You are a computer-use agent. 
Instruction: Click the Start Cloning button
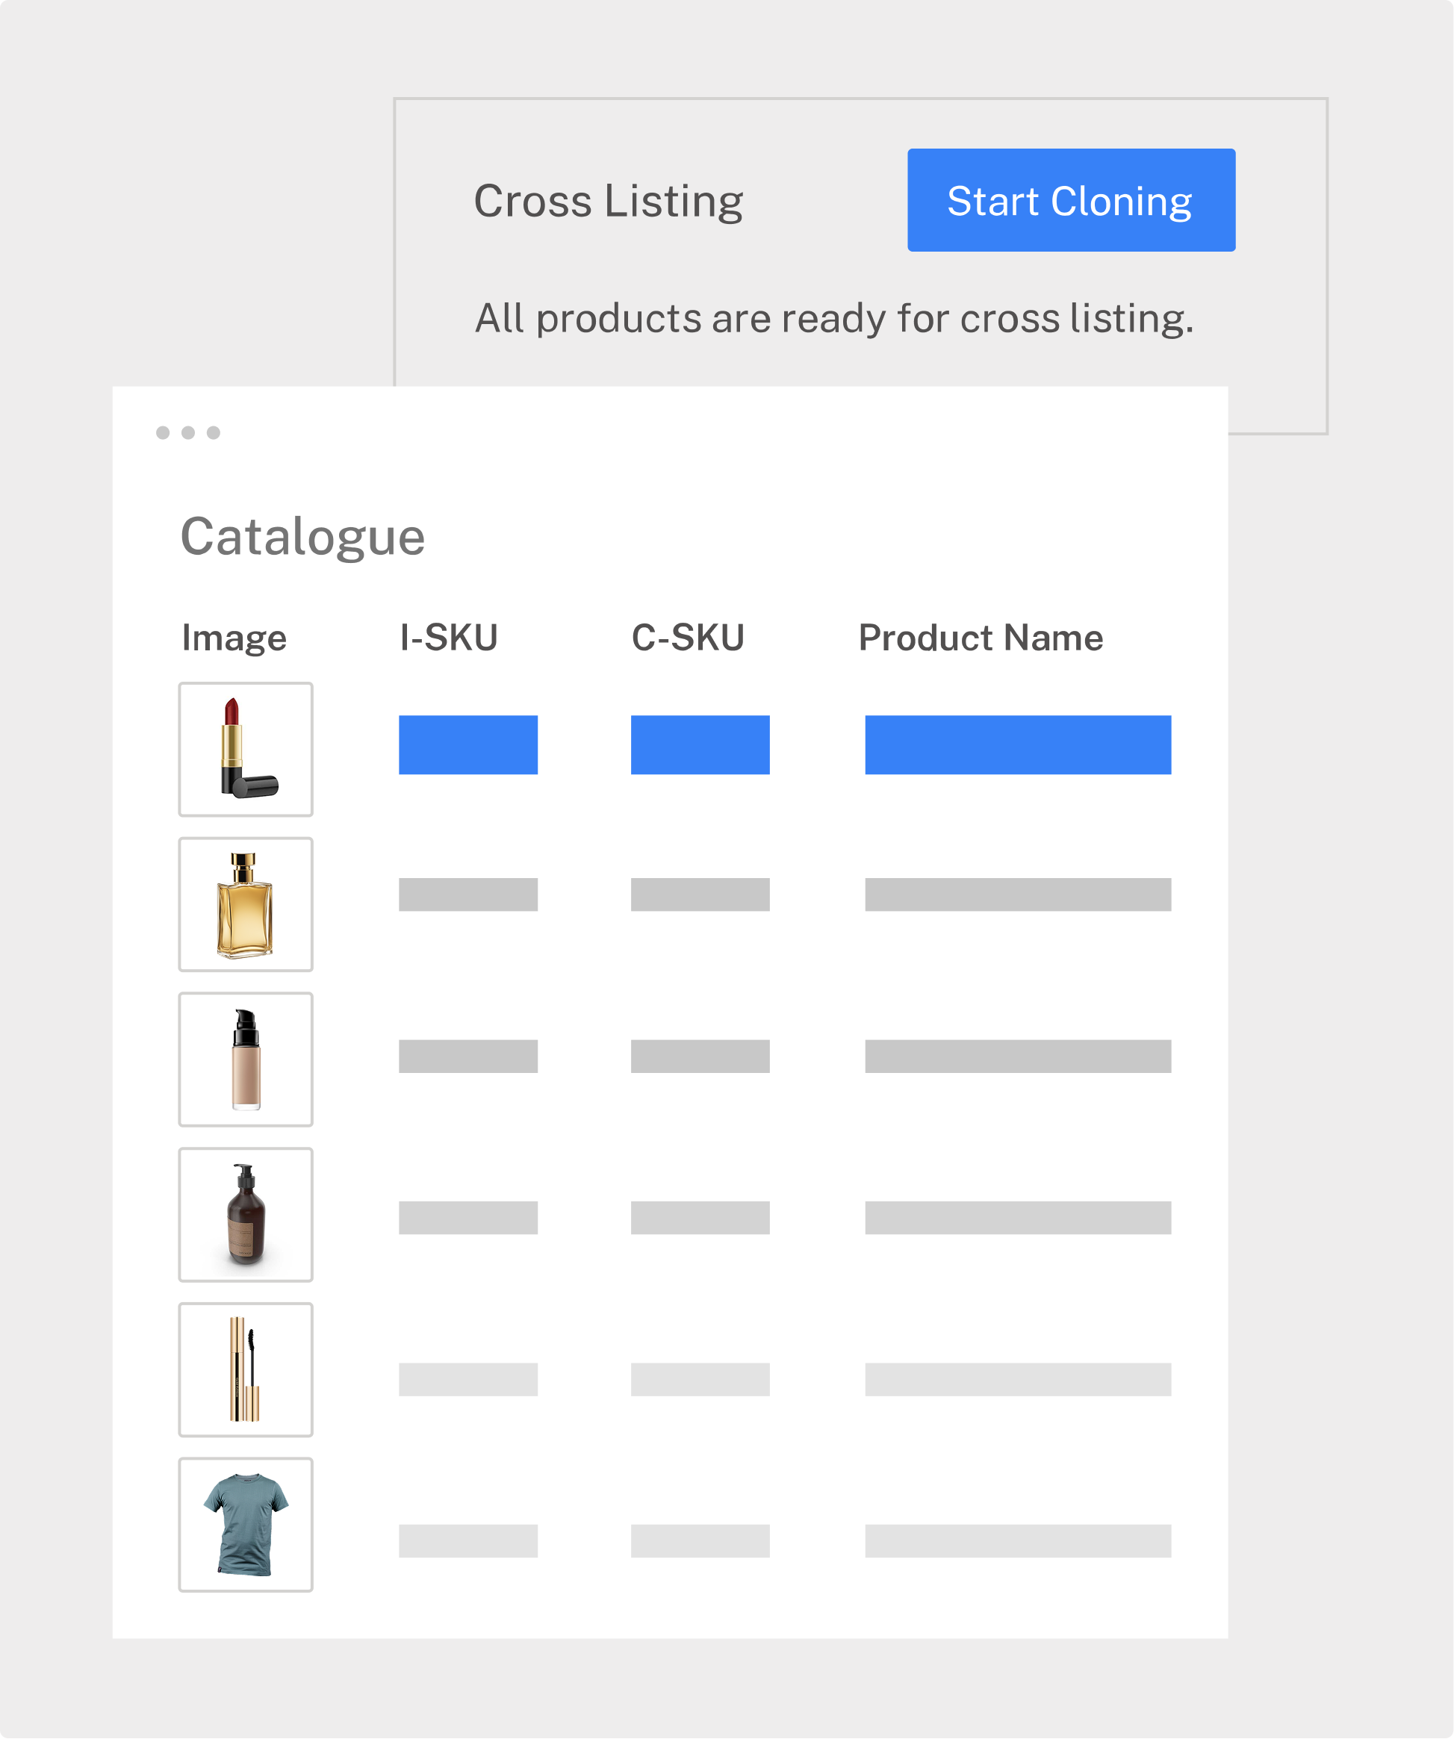click(1071, 200)
